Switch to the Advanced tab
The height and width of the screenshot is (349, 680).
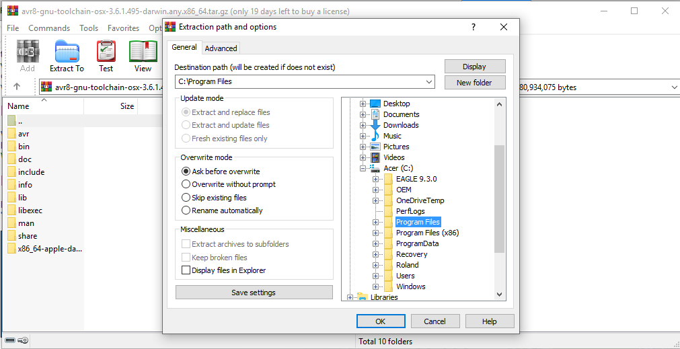221,48
